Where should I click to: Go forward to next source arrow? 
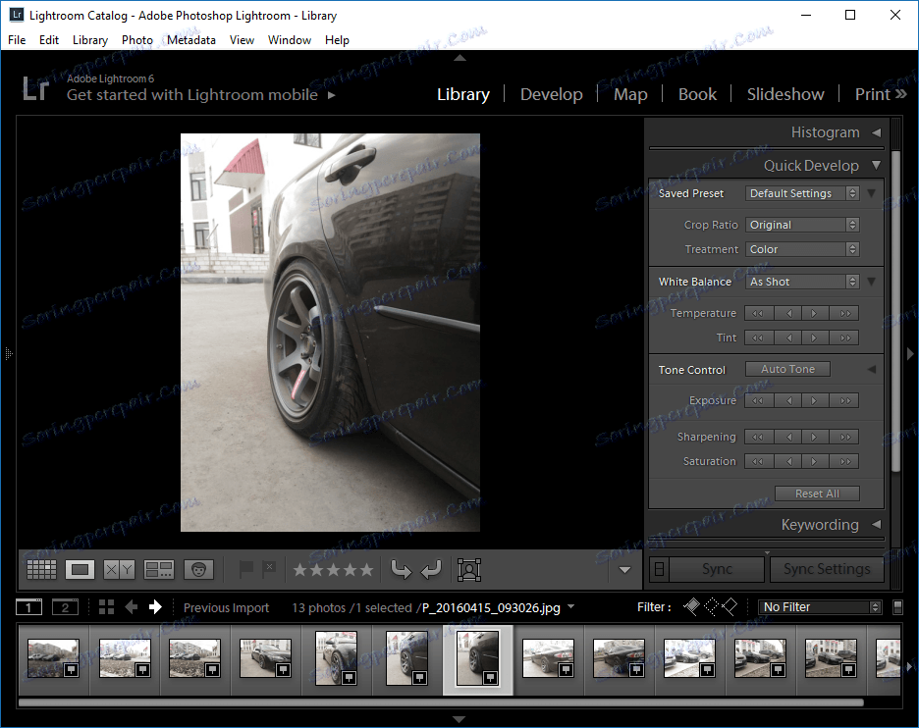tap(155, 607)
